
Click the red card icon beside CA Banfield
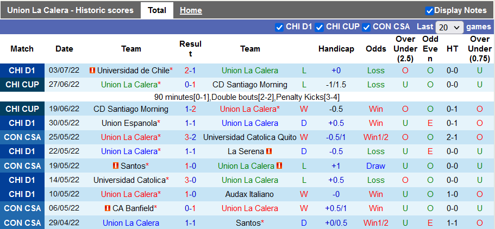click(108, 208)
